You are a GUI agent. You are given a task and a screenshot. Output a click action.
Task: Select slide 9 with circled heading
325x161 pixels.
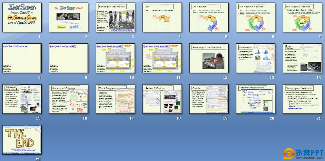[69, 58]
